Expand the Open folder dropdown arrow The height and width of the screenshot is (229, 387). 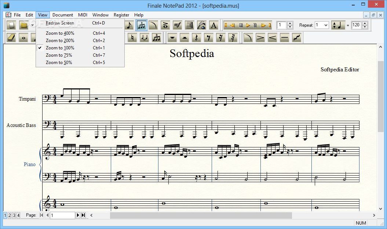tap(32, 25)
